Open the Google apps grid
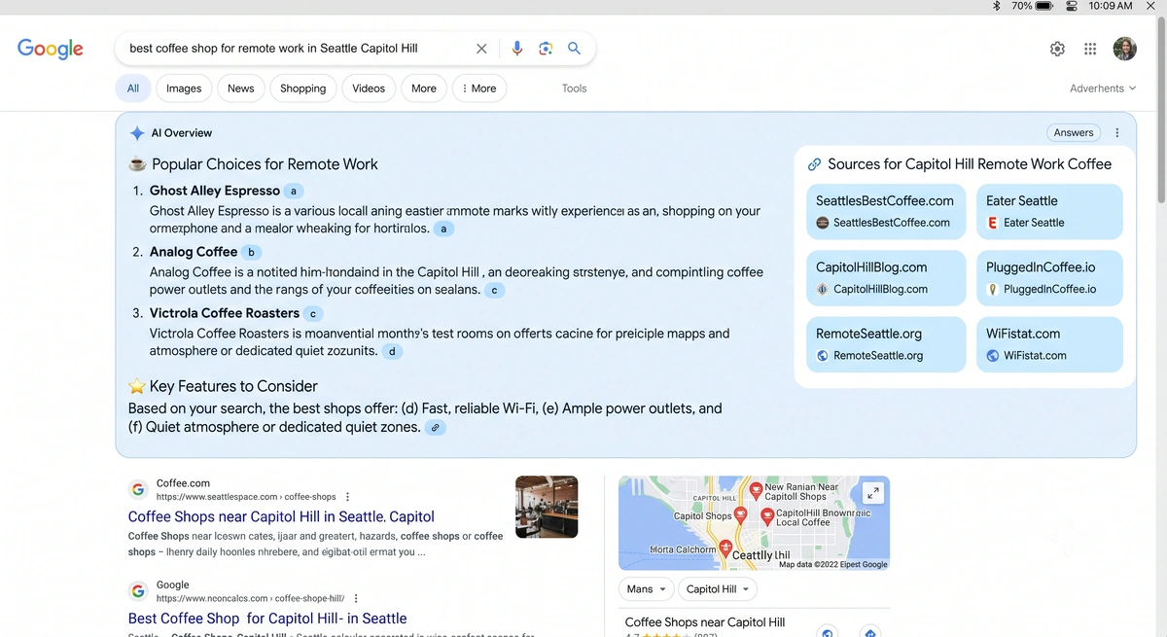1167x637 pixels. point(1090,49)
